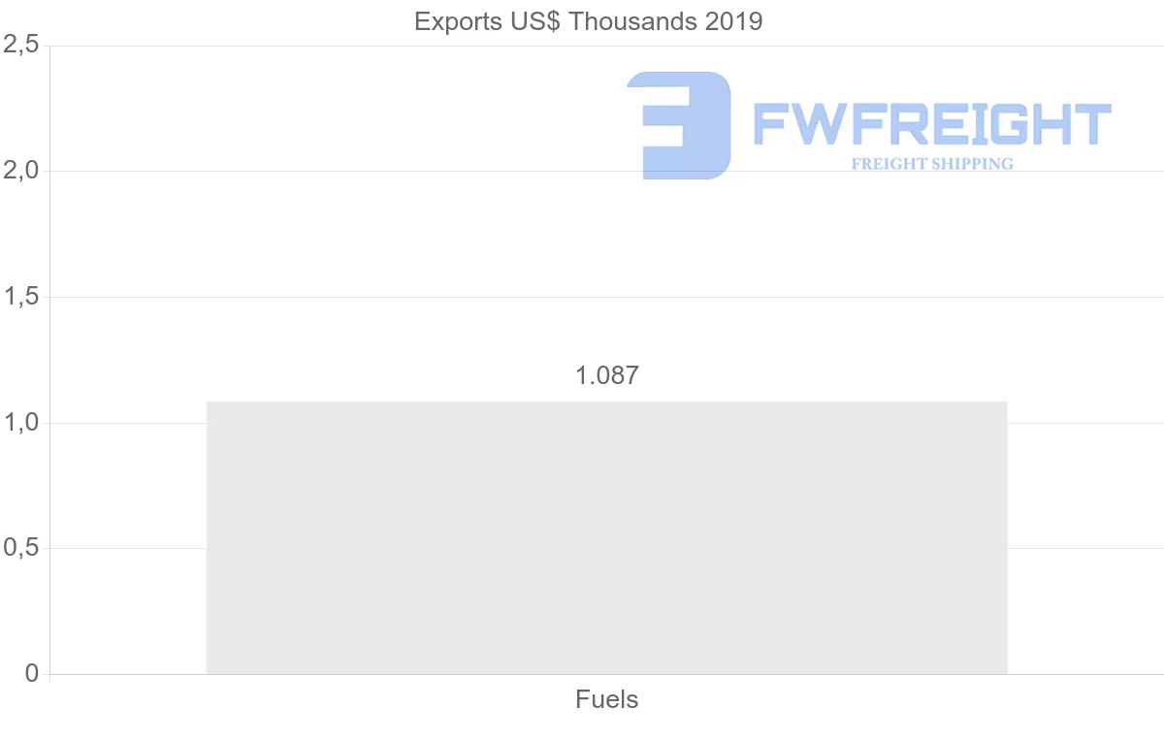
Task: Click the 1.087 data value label
Action: point(607,375)
